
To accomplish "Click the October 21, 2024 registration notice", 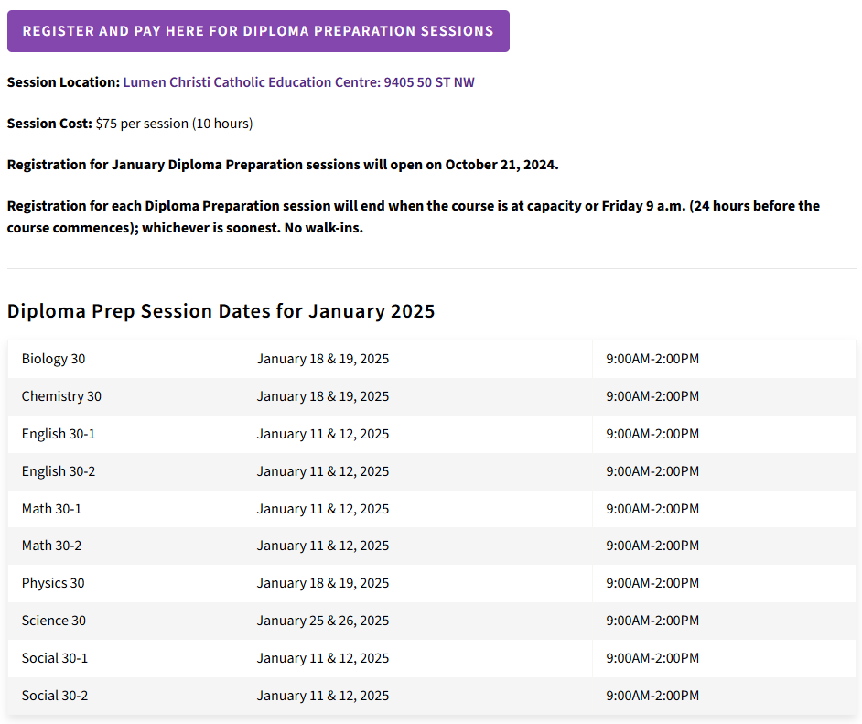I will click(x=283, y=165).
